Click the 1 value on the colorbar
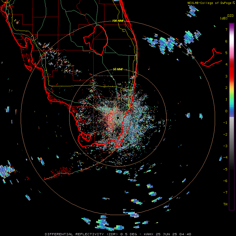This screenshot has height=236, width=236. point(226,99)
